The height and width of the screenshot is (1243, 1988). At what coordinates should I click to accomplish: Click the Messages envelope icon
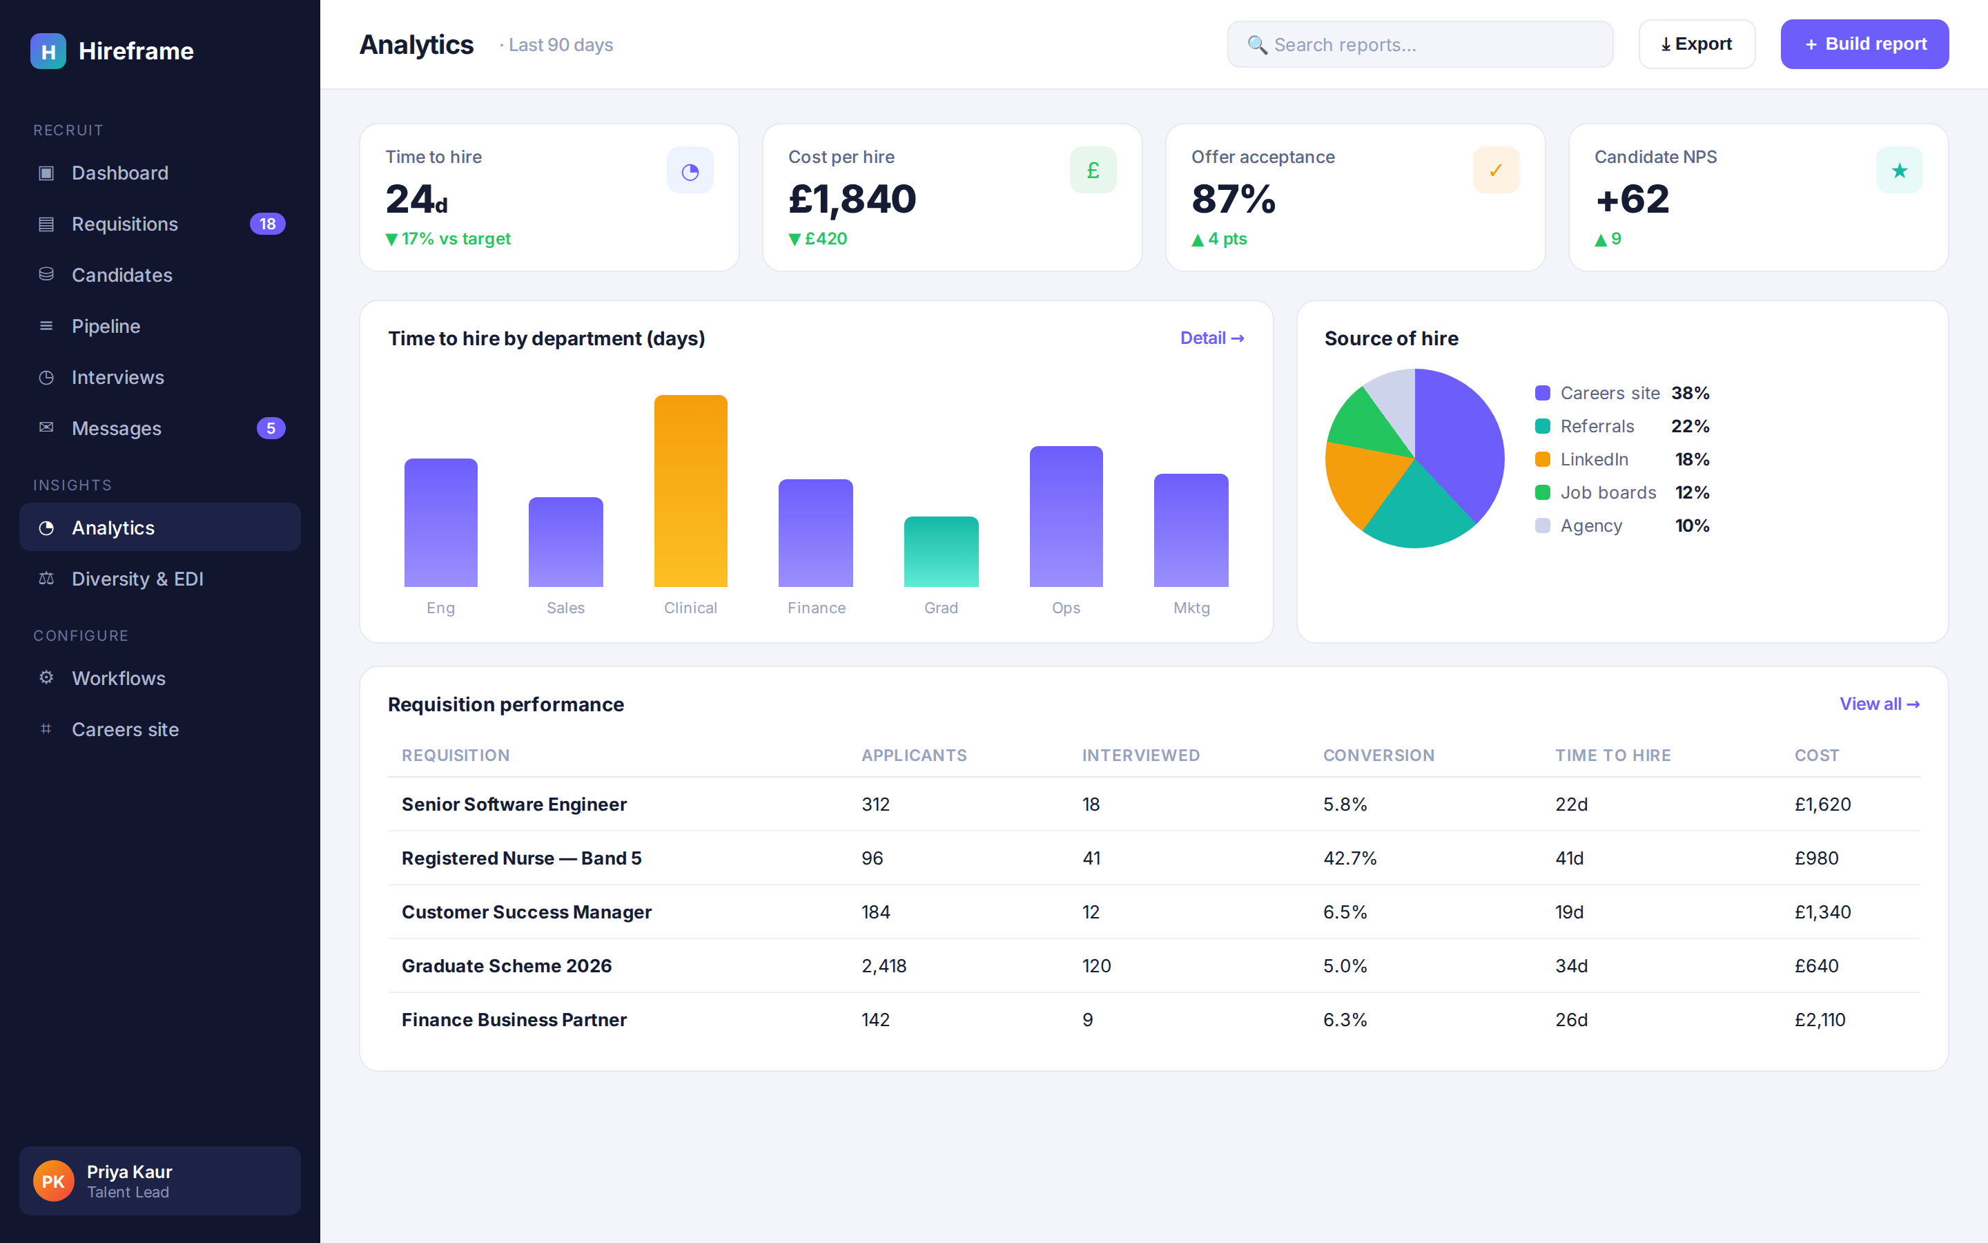47,427
